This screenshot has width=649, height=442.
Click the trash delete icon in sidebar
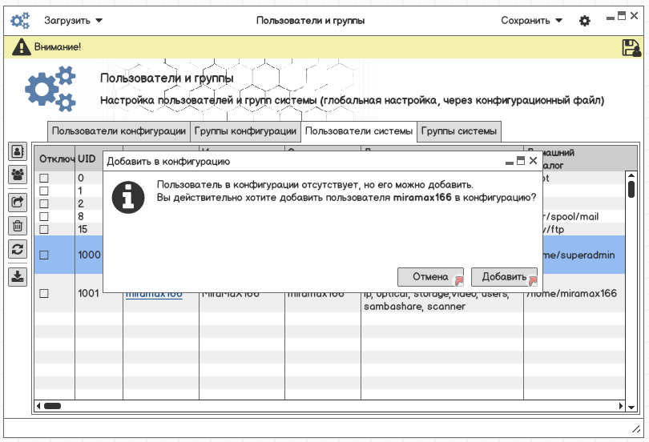[x=18, y=225]
